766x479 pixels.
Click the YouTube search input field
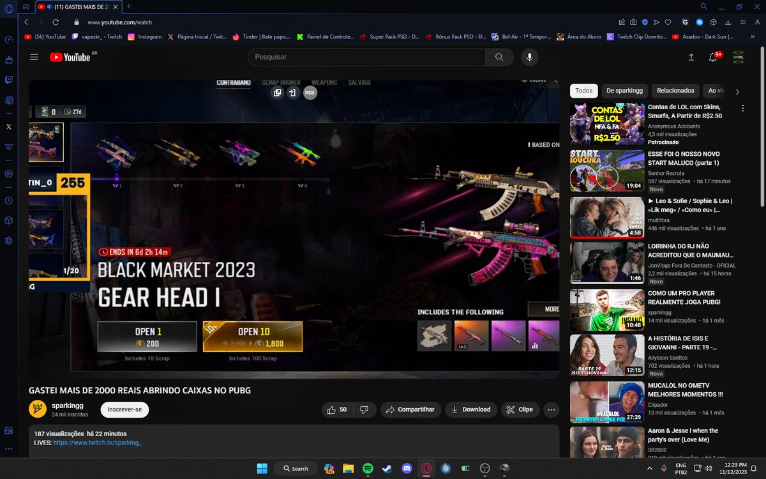click(x=367, y=57)
